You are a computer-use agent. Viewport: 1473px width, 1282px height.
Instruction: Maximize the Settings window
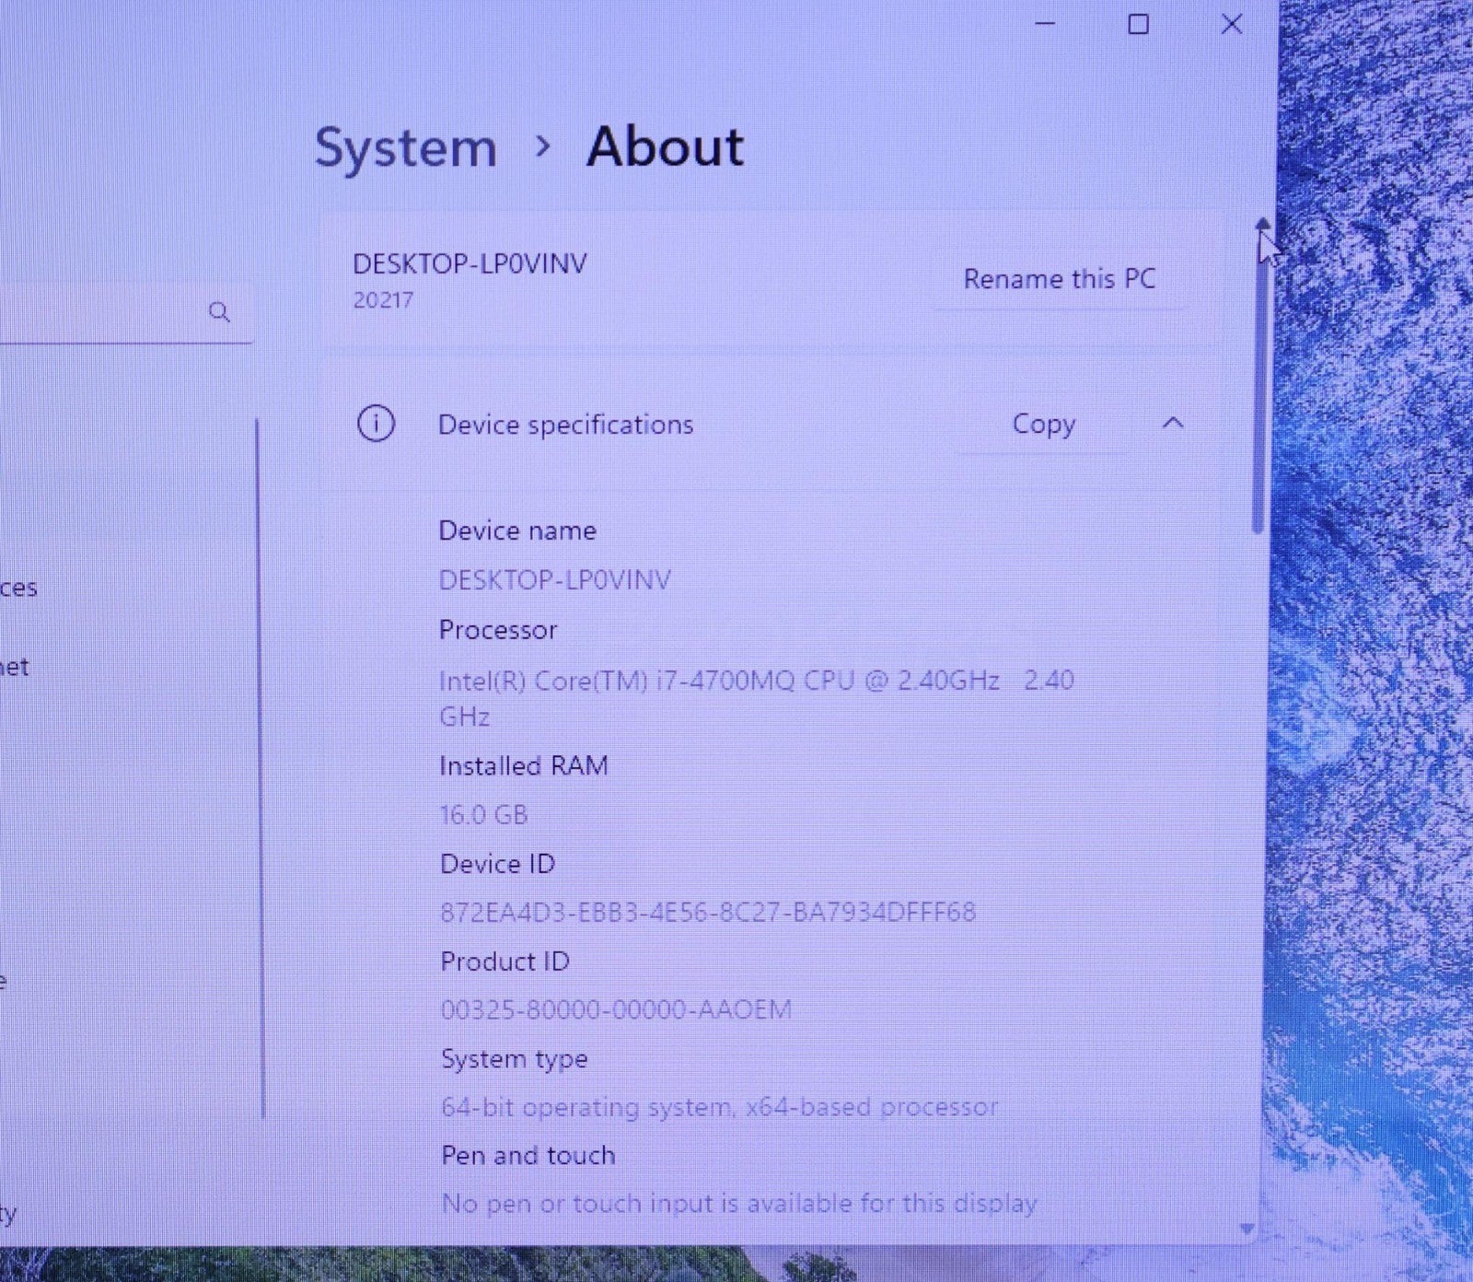(1139, 24)
